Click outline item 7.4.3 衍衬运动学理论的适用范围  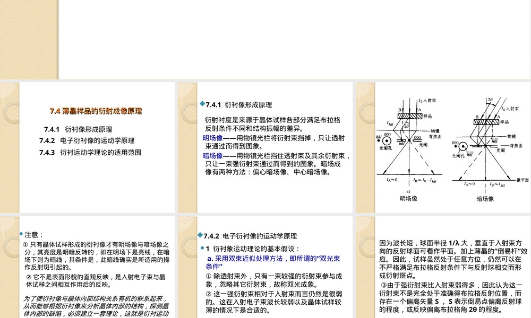tap(90, 153)
